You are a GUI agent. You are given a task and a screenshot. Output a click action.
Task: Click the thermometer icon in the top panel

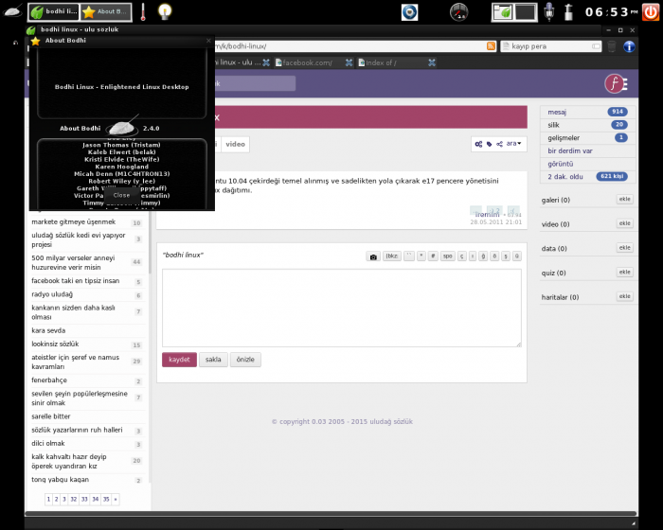pyautogui.click(x=143, y=12)
